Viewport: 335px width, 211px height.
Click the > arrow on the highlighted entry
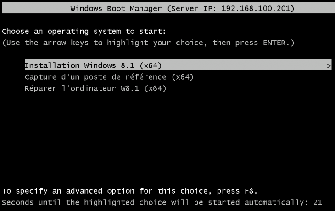pos(329,65)
